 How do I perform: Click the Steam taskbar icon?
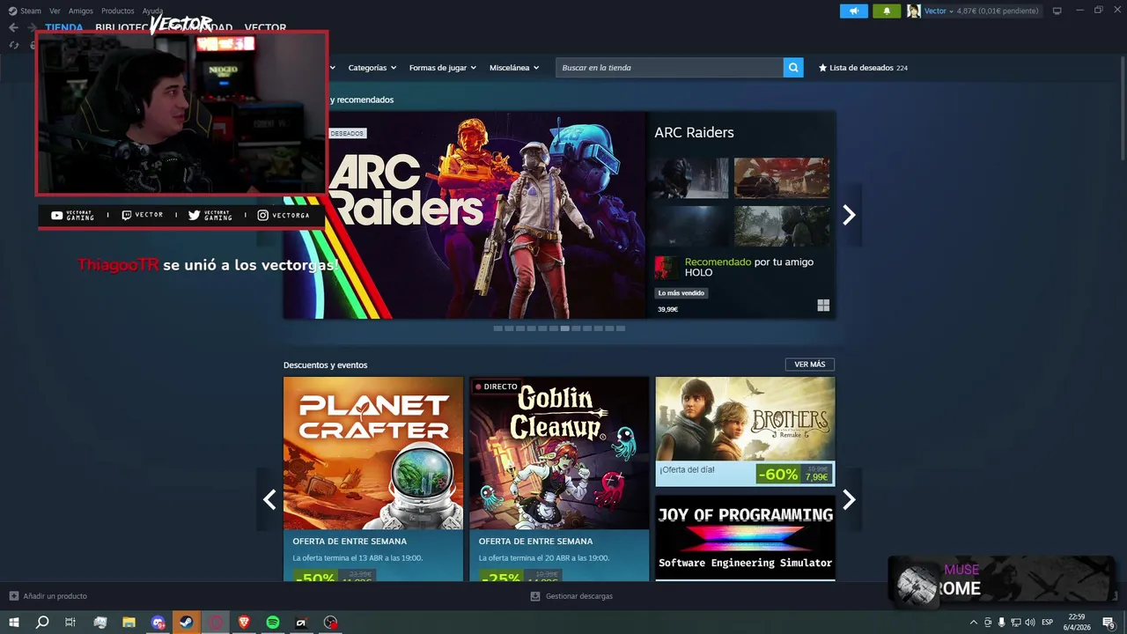186,623
